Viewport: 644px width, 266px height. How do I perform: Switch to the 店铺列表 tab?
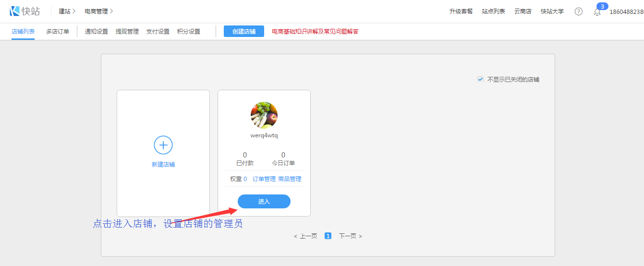(23, 32)
